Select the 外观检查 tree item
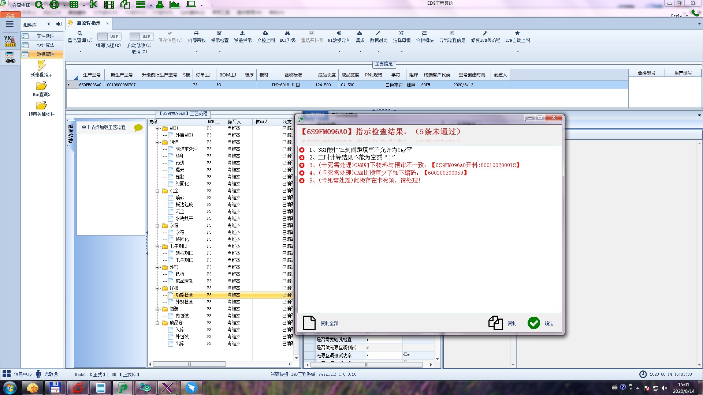Screen dimensions: 703x395 point(184,302)
